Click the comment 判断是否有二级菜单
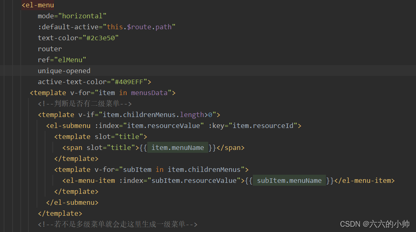 tap(85, 104)
